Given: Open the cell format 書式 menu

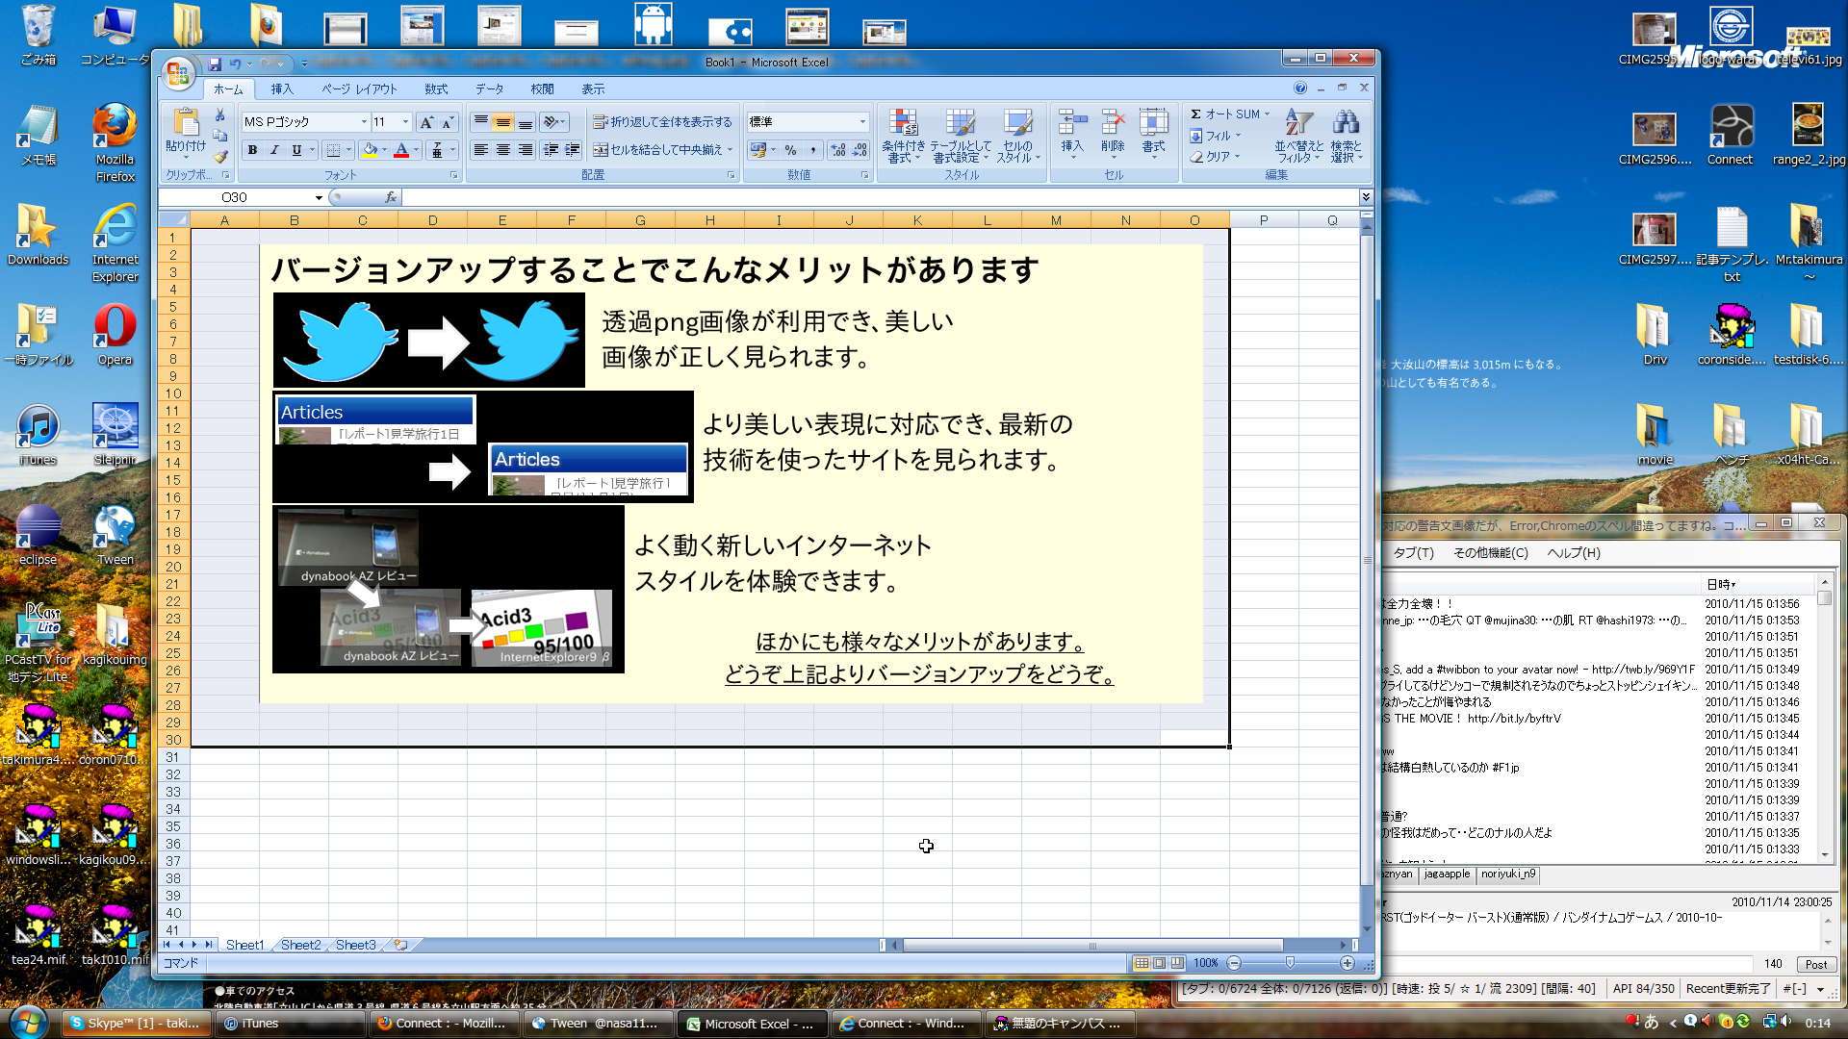Looking at the screenshot, I should [x=1153, y=132].
